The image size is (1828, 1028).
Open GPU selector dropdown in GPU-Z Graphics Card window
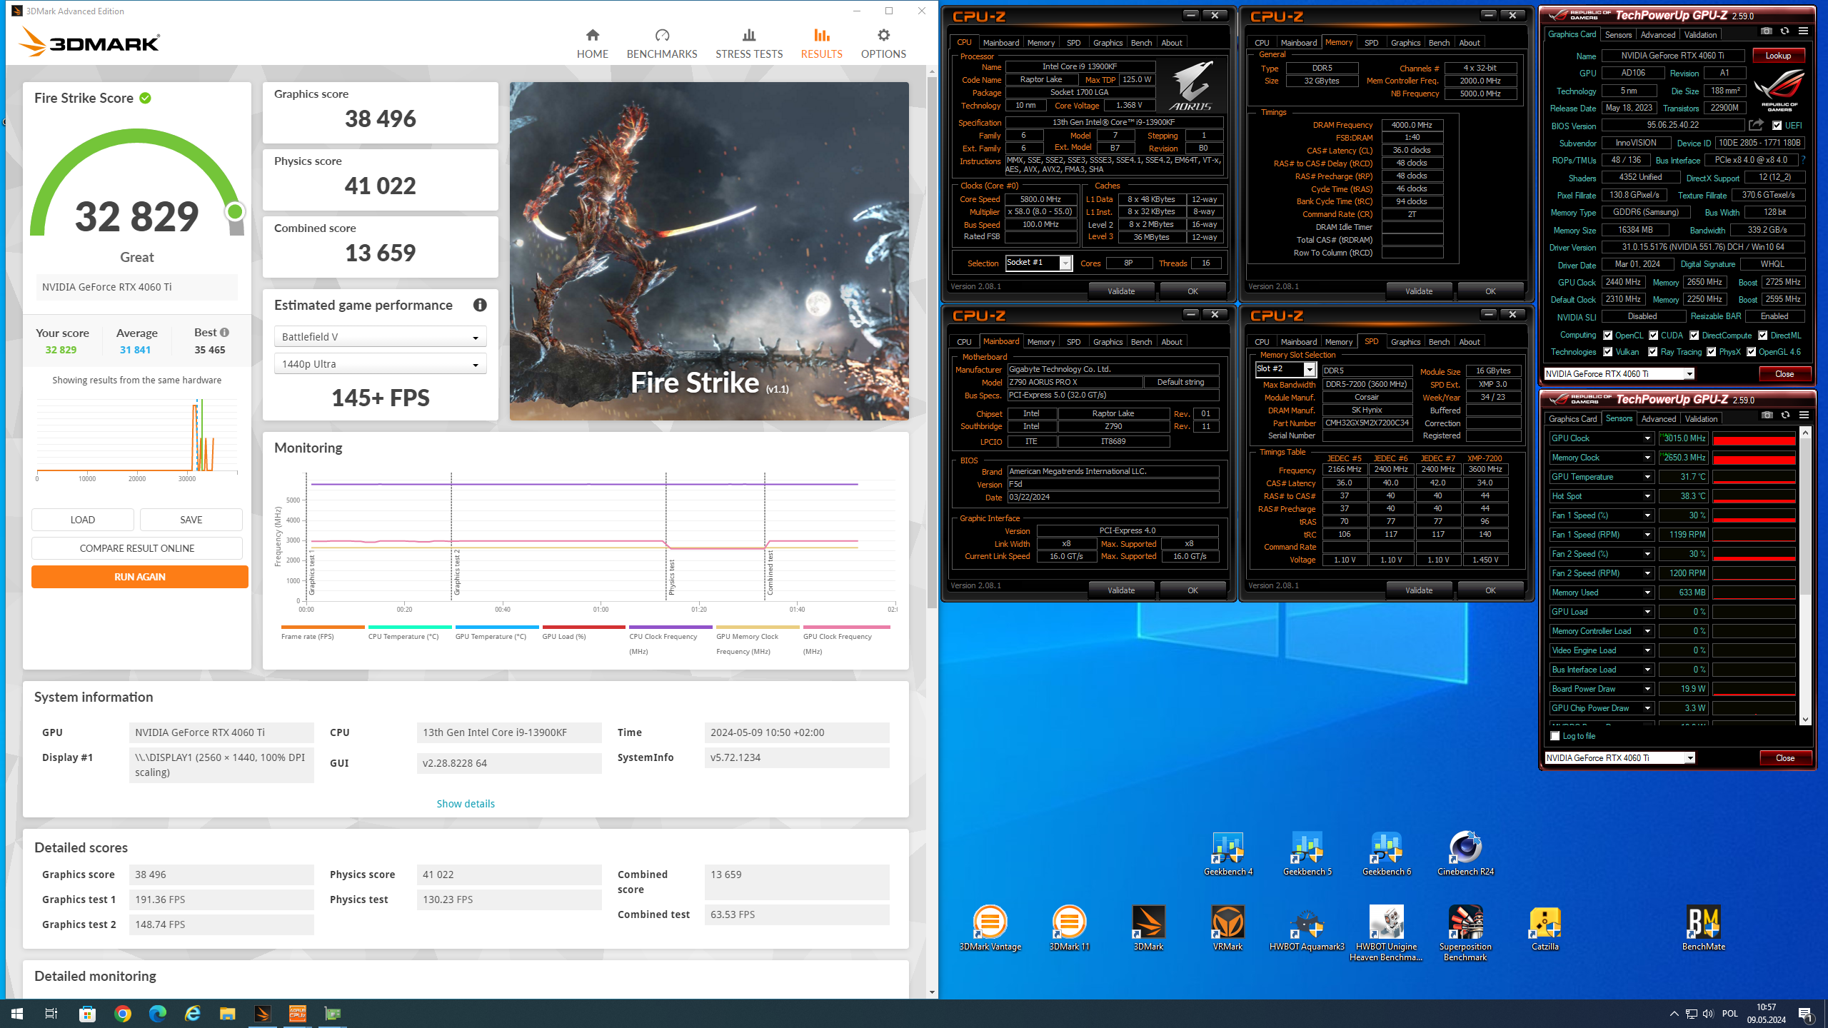(x=1619, y=373)
